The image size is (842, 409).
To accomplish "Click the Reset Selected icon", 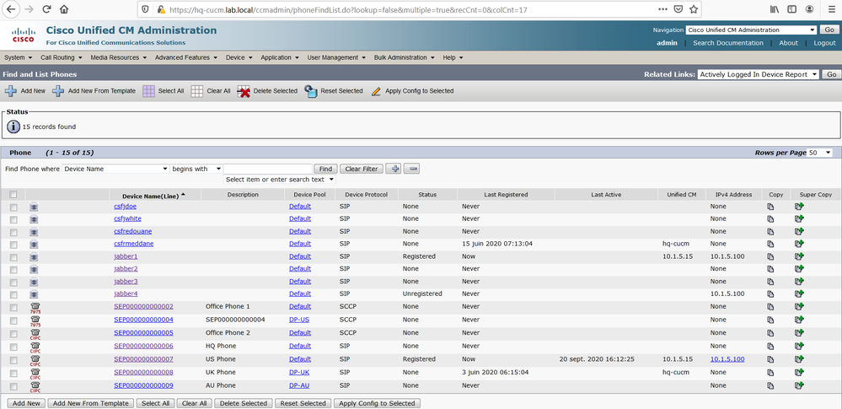I will [x=311, y=91].
